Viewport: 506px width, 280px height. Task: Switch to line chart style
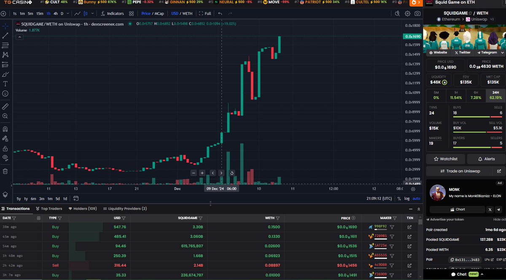(x=77, y=14)
